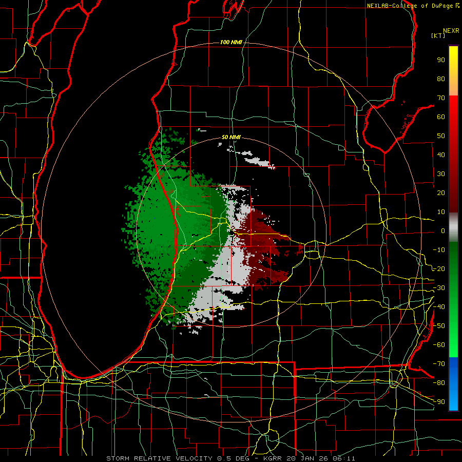This screenshot has width=462, height=462.
Task: Click the 90 value on the velocity scale
Action: pos(441,60)
